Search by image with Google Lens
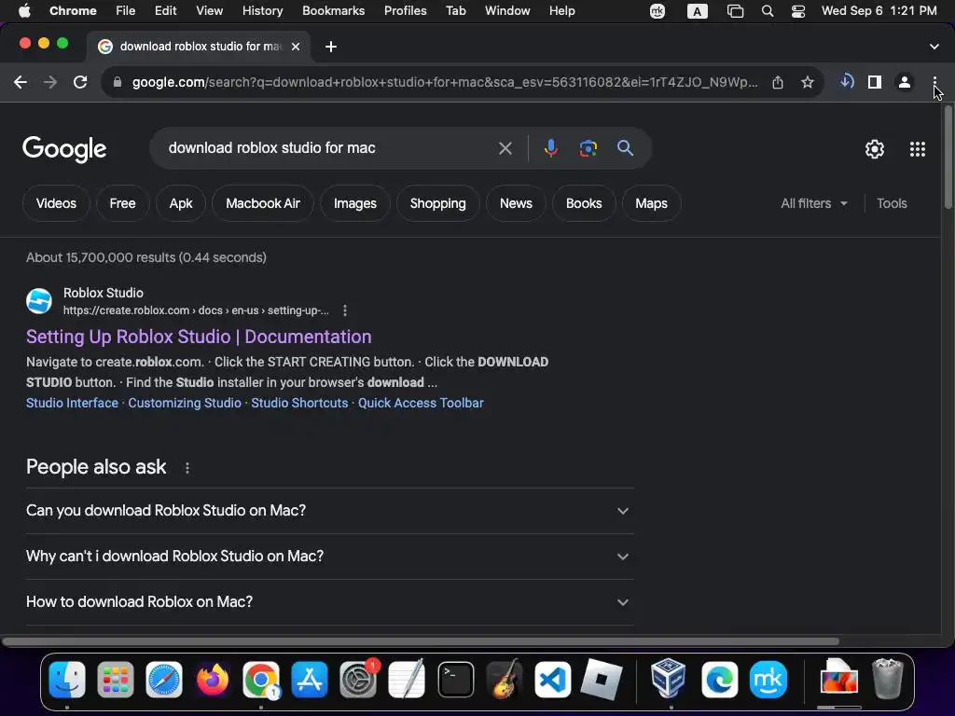Viewport: 955px width, 716px height. 588,148
